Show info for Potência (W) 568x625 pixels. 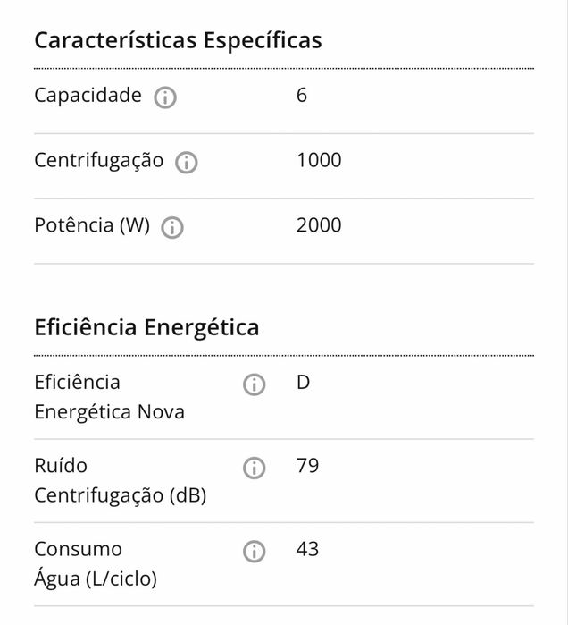click(172, 228)
